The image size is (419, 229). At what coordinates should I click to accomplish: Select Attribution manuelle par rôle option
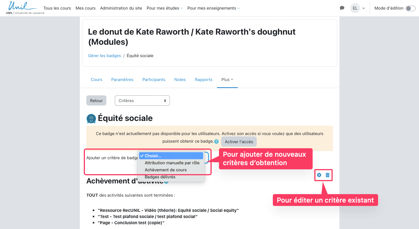tap(172, 163)
